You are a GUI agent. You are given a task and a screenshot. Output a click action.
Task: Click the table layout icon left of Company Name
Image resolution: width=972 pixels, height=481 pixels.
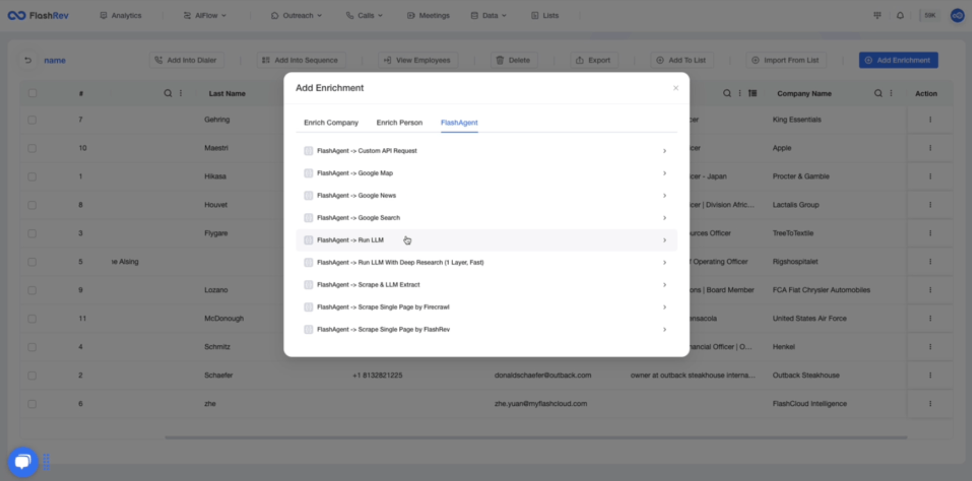(x=753, y=93)
